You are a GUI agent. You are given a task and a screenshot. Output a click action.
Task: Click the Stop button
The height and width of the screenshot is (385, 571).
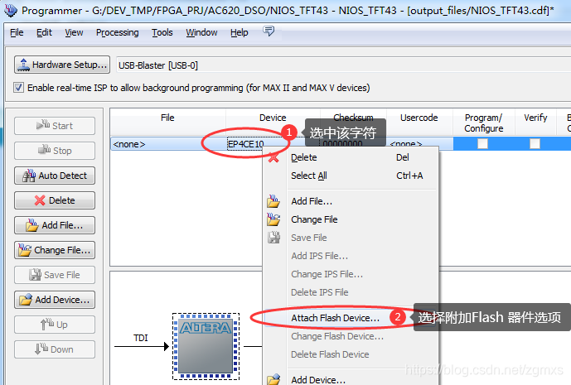pos(55,151)
